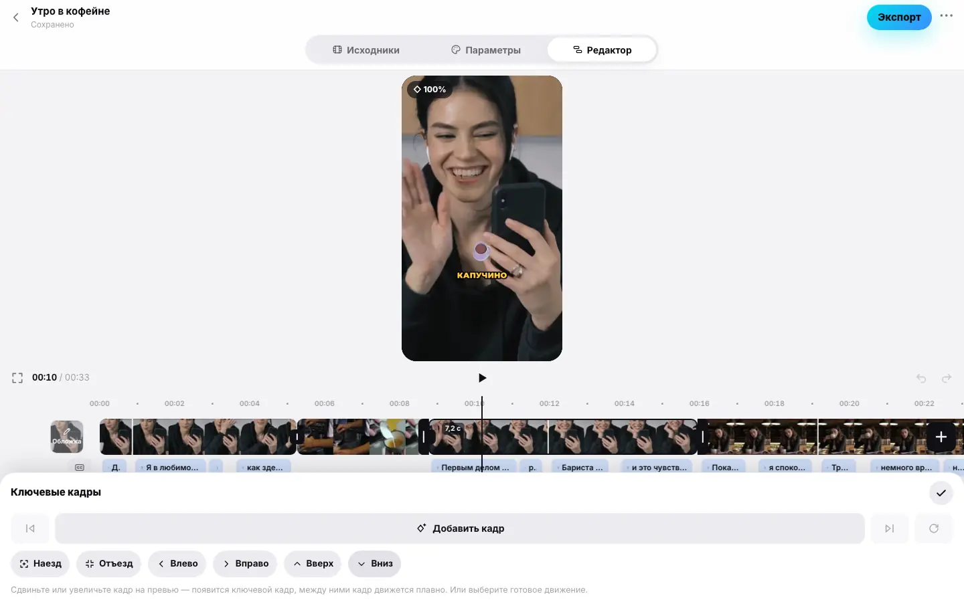The height and width of the screenshot is (602, 964).
Task: Switch to the Исходники tab
Action: pyautogui.click(x=366, y=50)
